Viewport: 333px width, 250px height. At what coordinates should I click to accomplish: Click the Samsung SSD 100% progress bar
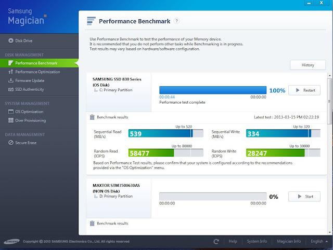pos(213,90)
